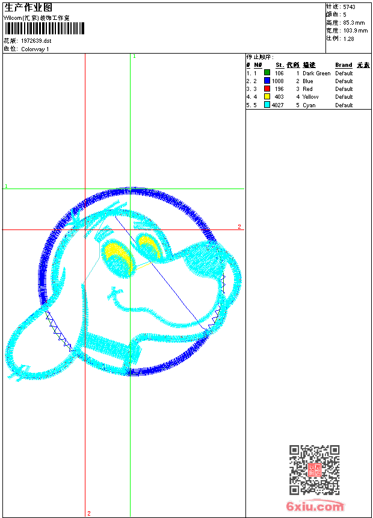
Task: Click the scale value '1.28'
Action: [x=348, y=39]
